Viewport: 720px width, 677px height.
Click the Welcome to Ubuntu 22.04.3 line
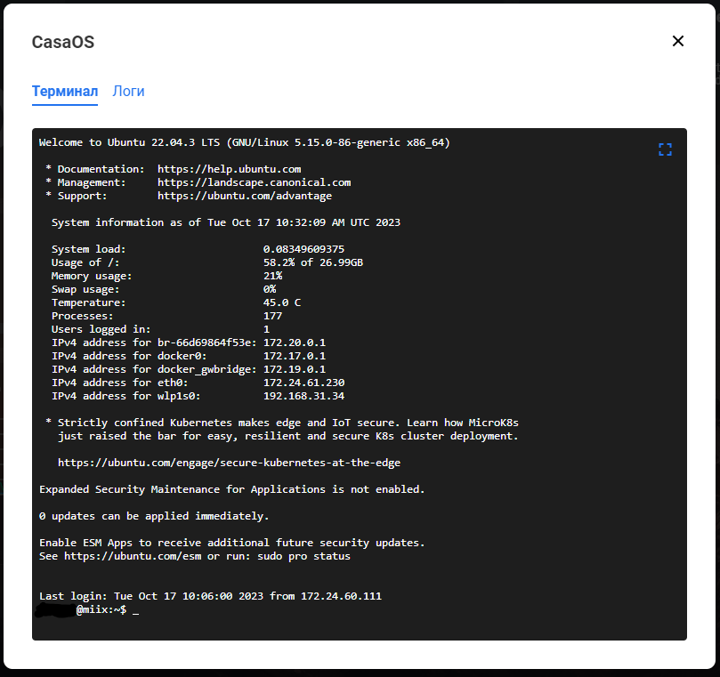coord(245,142)
